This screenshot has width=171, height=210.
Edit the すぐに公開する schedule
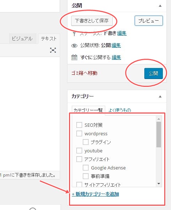[x=116, y=57]
